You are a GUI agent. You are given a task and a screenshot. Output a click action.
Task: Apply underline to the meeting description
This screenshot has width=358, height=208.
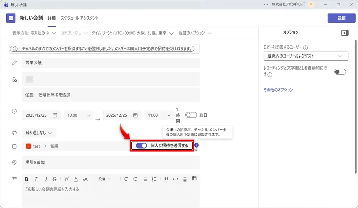pos(45,179)
